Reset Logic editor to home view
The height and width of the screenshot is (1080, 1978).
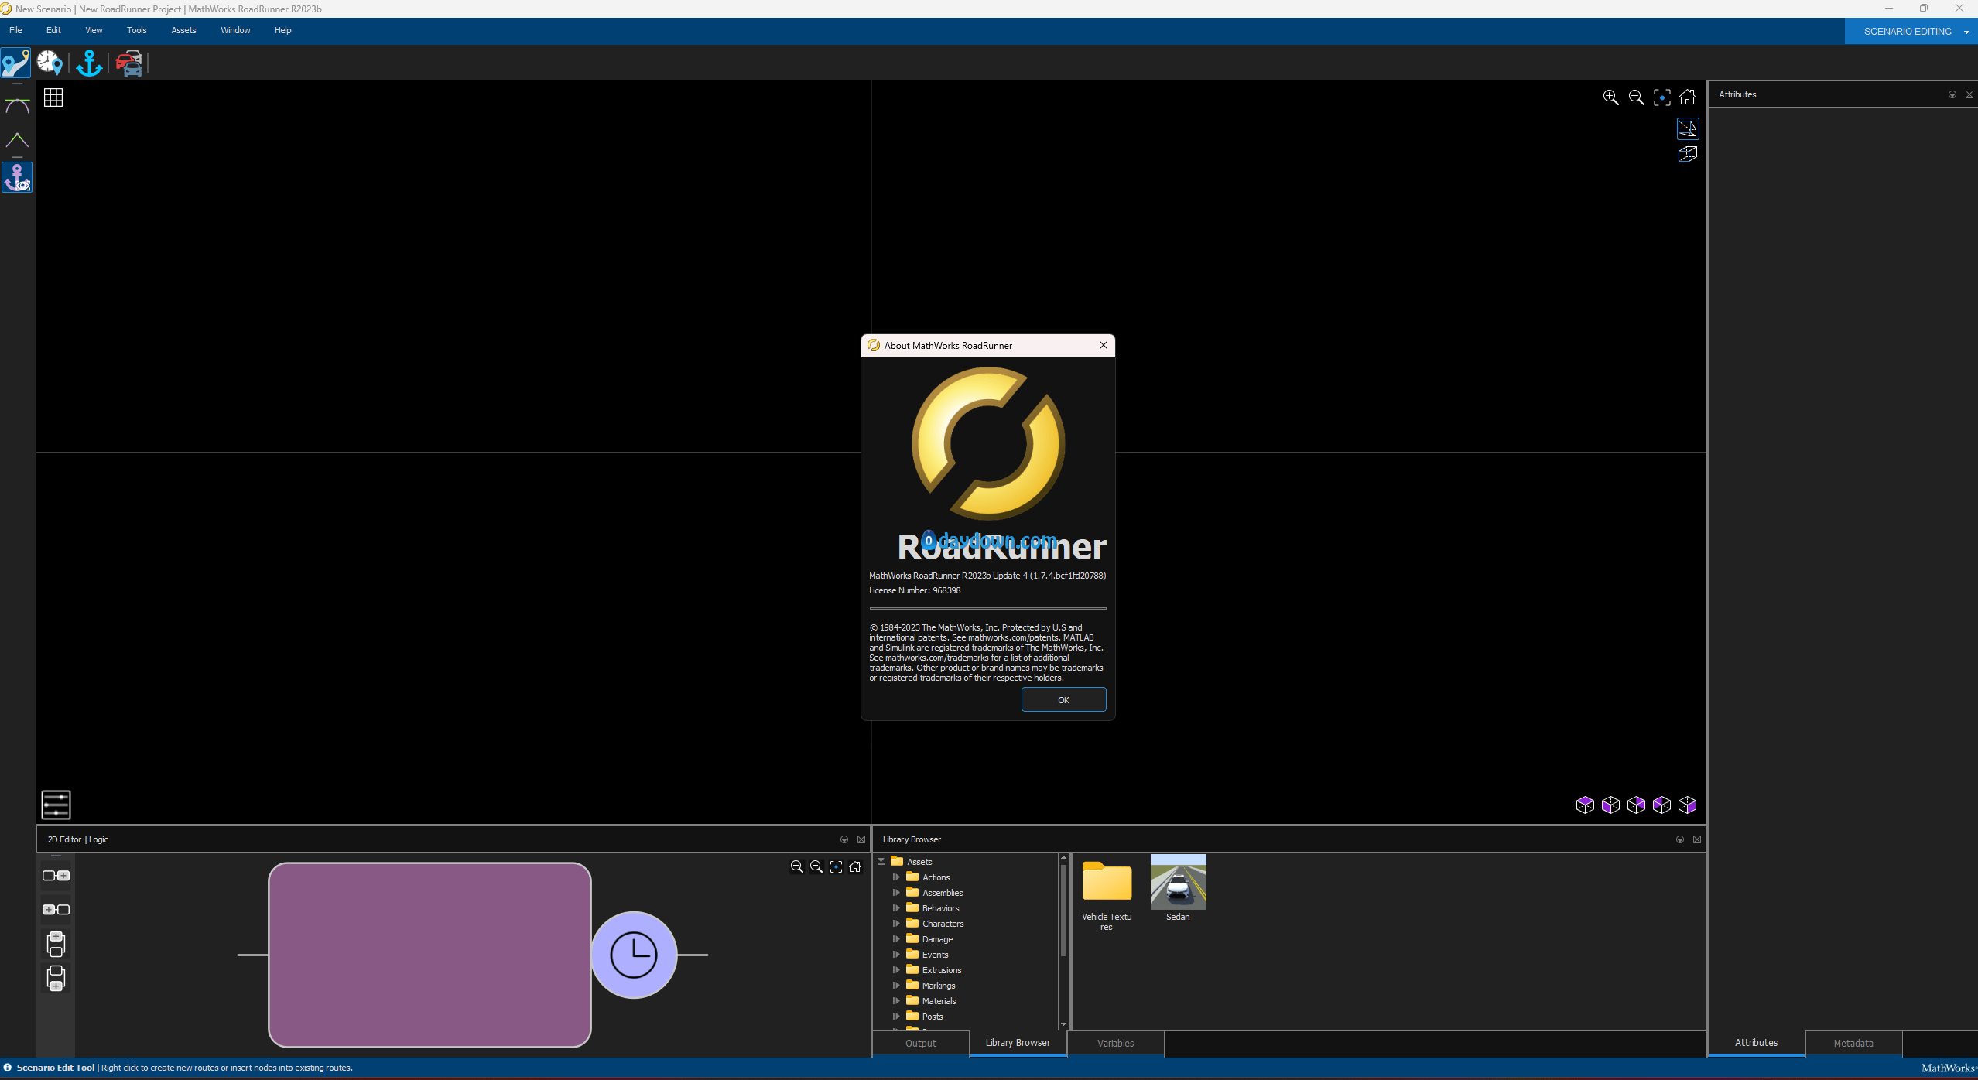point(856,867)
